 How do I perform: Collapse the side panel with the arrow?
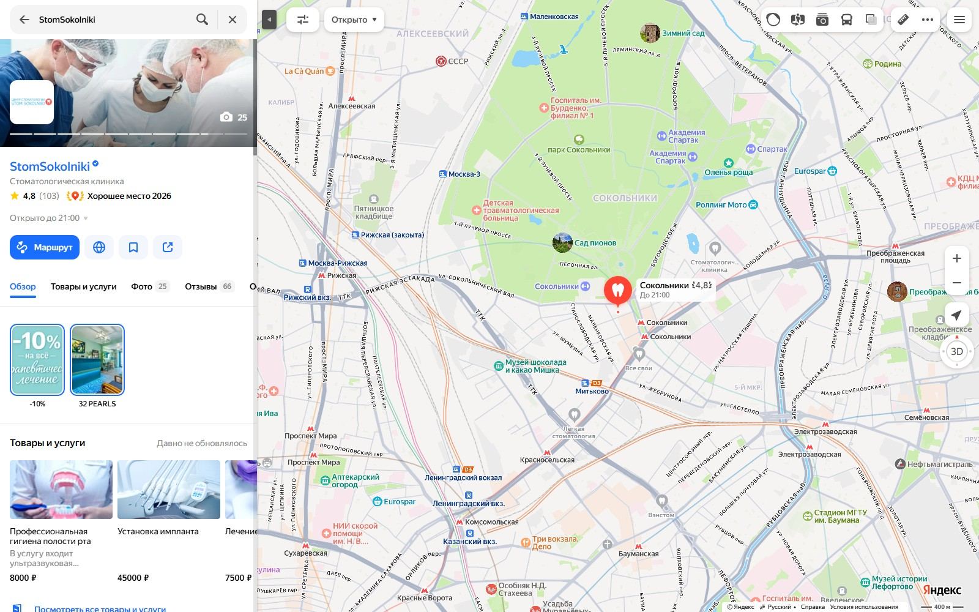(269, 20)
